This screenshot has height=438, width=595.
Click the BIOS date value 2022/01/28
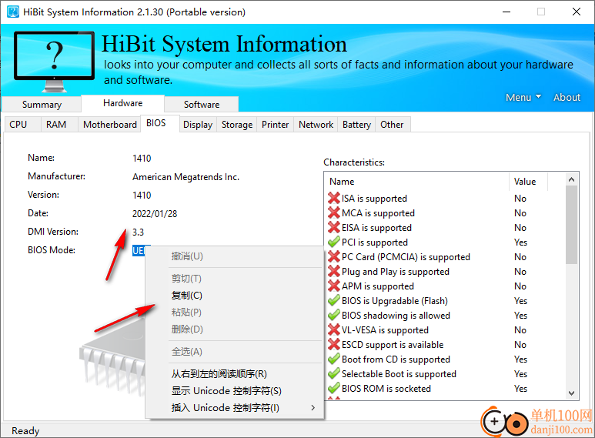[155, 214]
